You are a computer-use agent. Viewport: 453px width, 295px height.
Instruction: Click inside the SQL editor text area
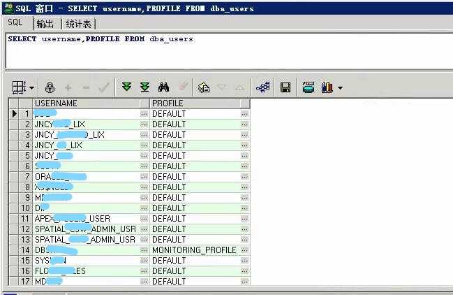228,51
